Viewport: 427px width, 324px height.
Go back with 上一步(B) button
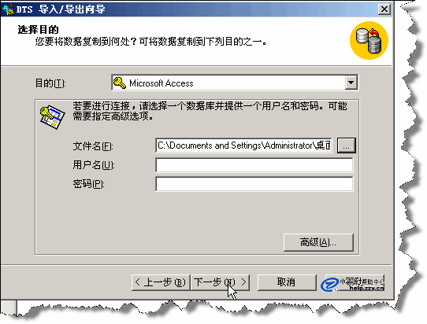coord(161,282)
